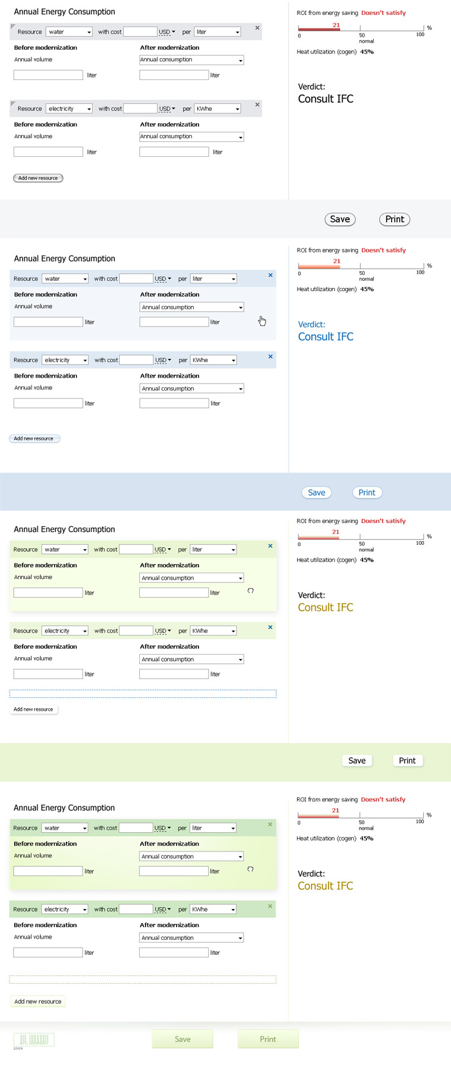Open the electricity resource dropdown in the blue form
451x1071 pixels.
(66, 360)
